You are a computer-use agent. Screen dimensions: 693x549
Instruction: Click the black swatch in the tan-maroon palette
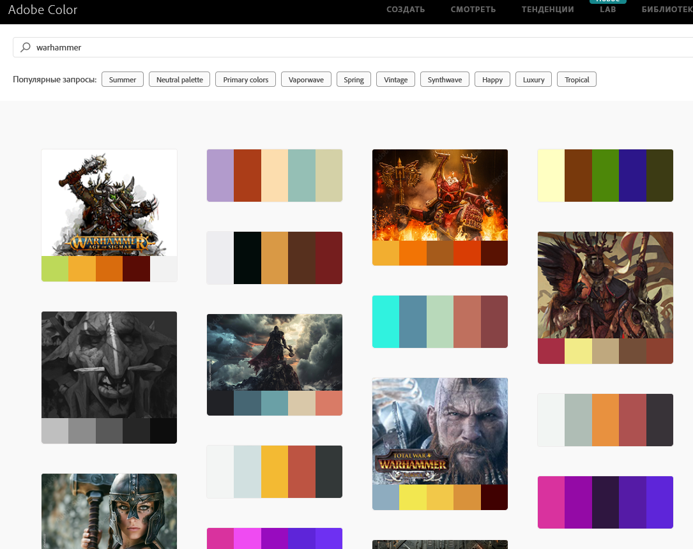[x=248, y=258]
